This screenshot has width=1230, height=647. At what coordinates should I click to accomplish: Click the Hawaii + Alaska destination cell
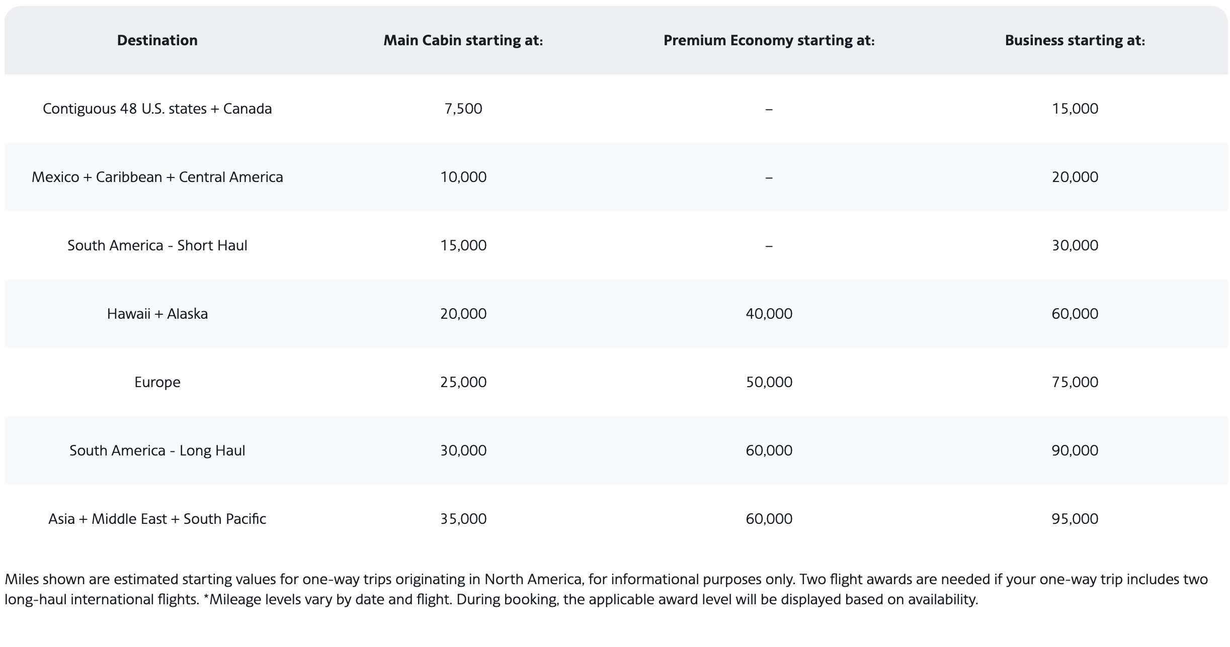(157, 314)
